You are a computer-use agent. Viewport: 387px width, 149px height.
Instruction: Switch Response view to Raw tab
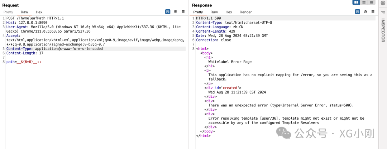coord(214,12)
